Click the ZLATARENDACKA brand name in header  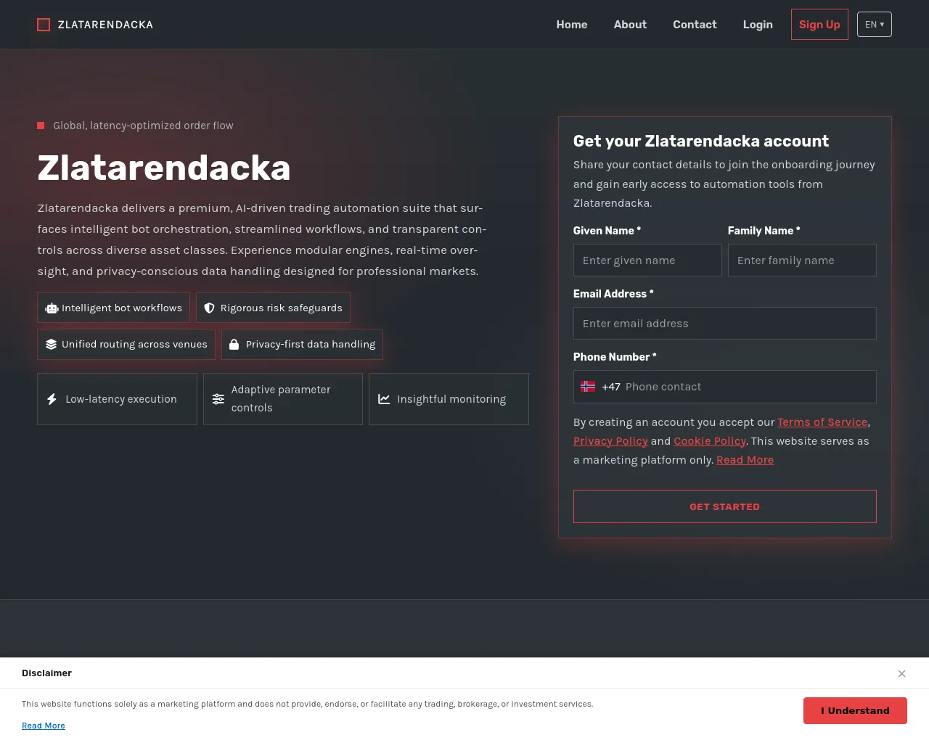(x=105, y=25)
